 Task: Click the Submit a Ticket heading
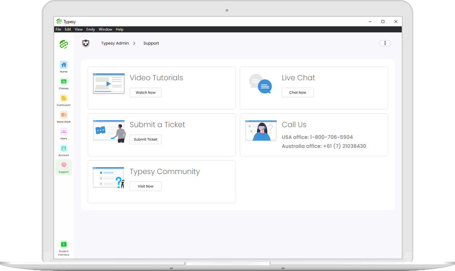pyautogui.click(x=157, y=125)
